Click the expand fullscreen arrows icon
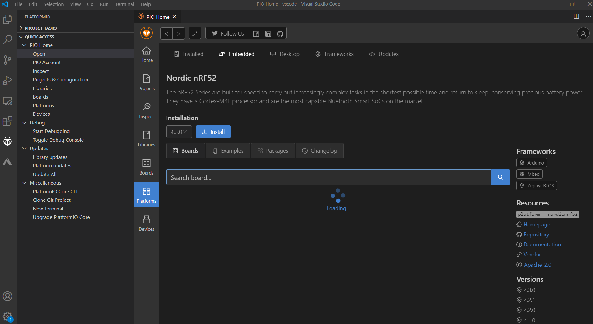593x324 pixels. (x=195, y=33)
